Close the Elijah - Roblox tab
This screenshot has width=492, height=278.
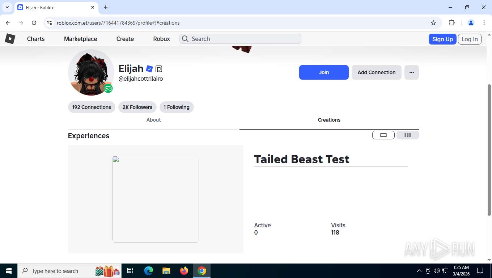click(x=93, y=7)
